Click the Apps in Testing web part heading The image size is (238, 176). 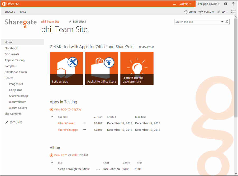(63, 102)
